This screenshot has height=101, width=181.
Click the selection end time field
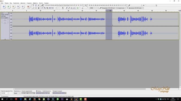pos(43,93)
